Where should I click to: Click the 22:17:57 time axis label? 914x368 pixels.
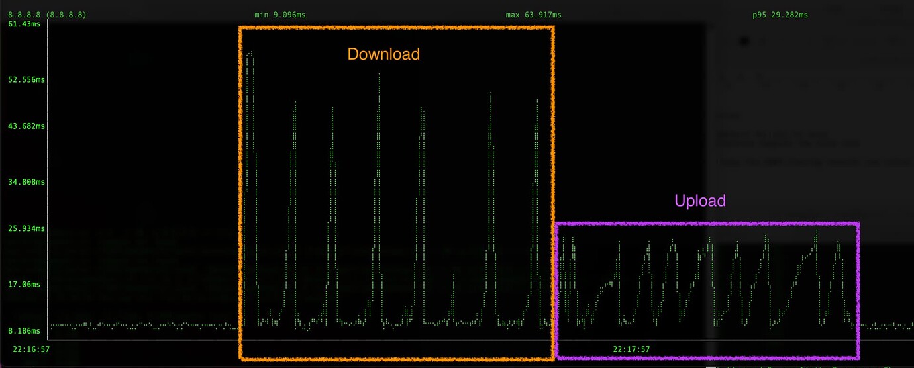coord(631,349)
